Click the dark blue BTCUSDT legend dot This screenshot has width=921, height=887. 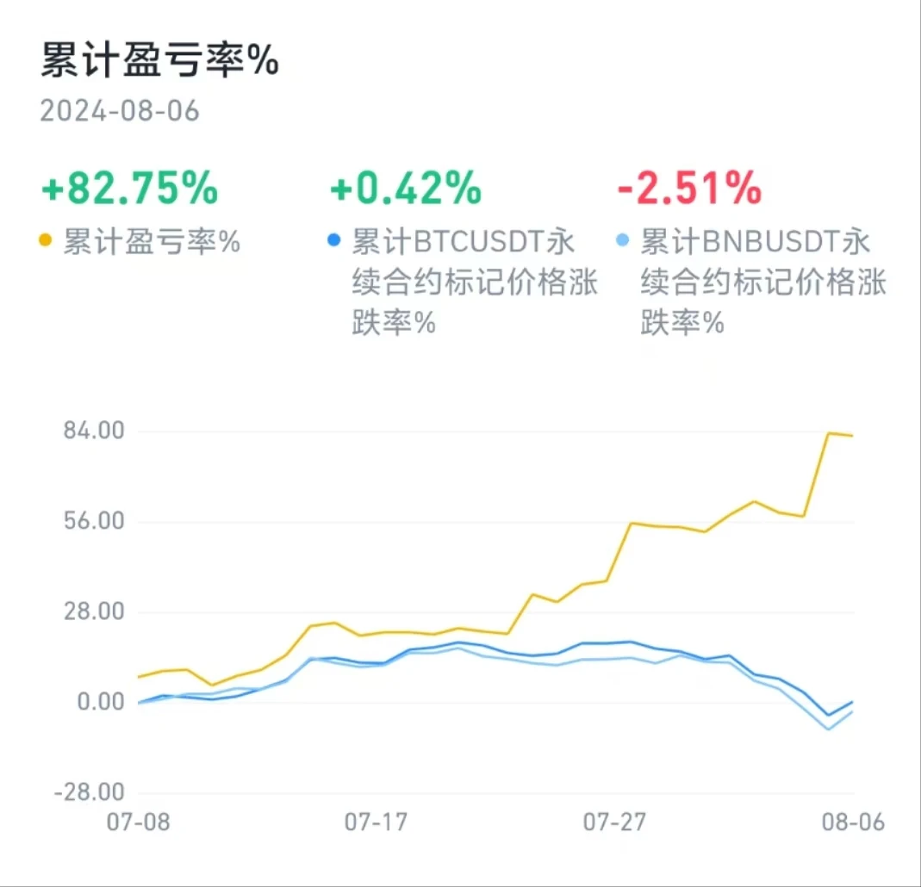click(x=335, y=241)
